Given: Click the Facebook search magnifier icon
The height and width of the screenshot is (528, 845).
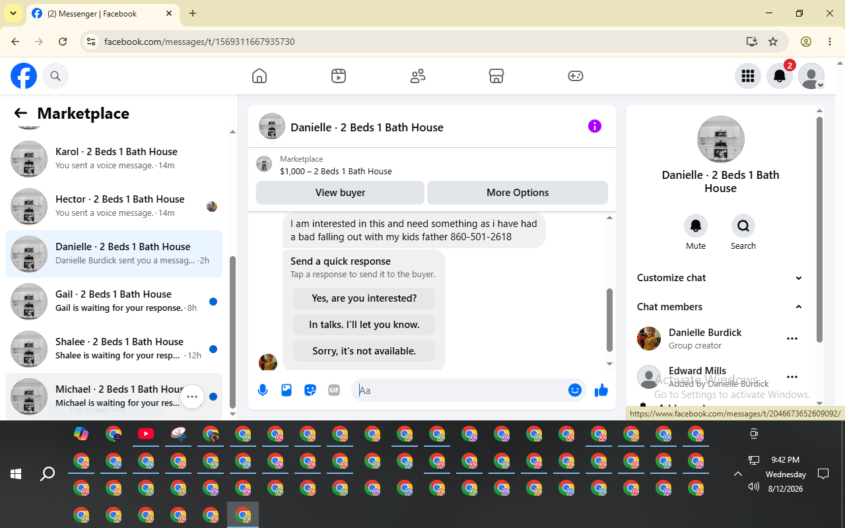Looking at the screenshot, I should (55, 76).
